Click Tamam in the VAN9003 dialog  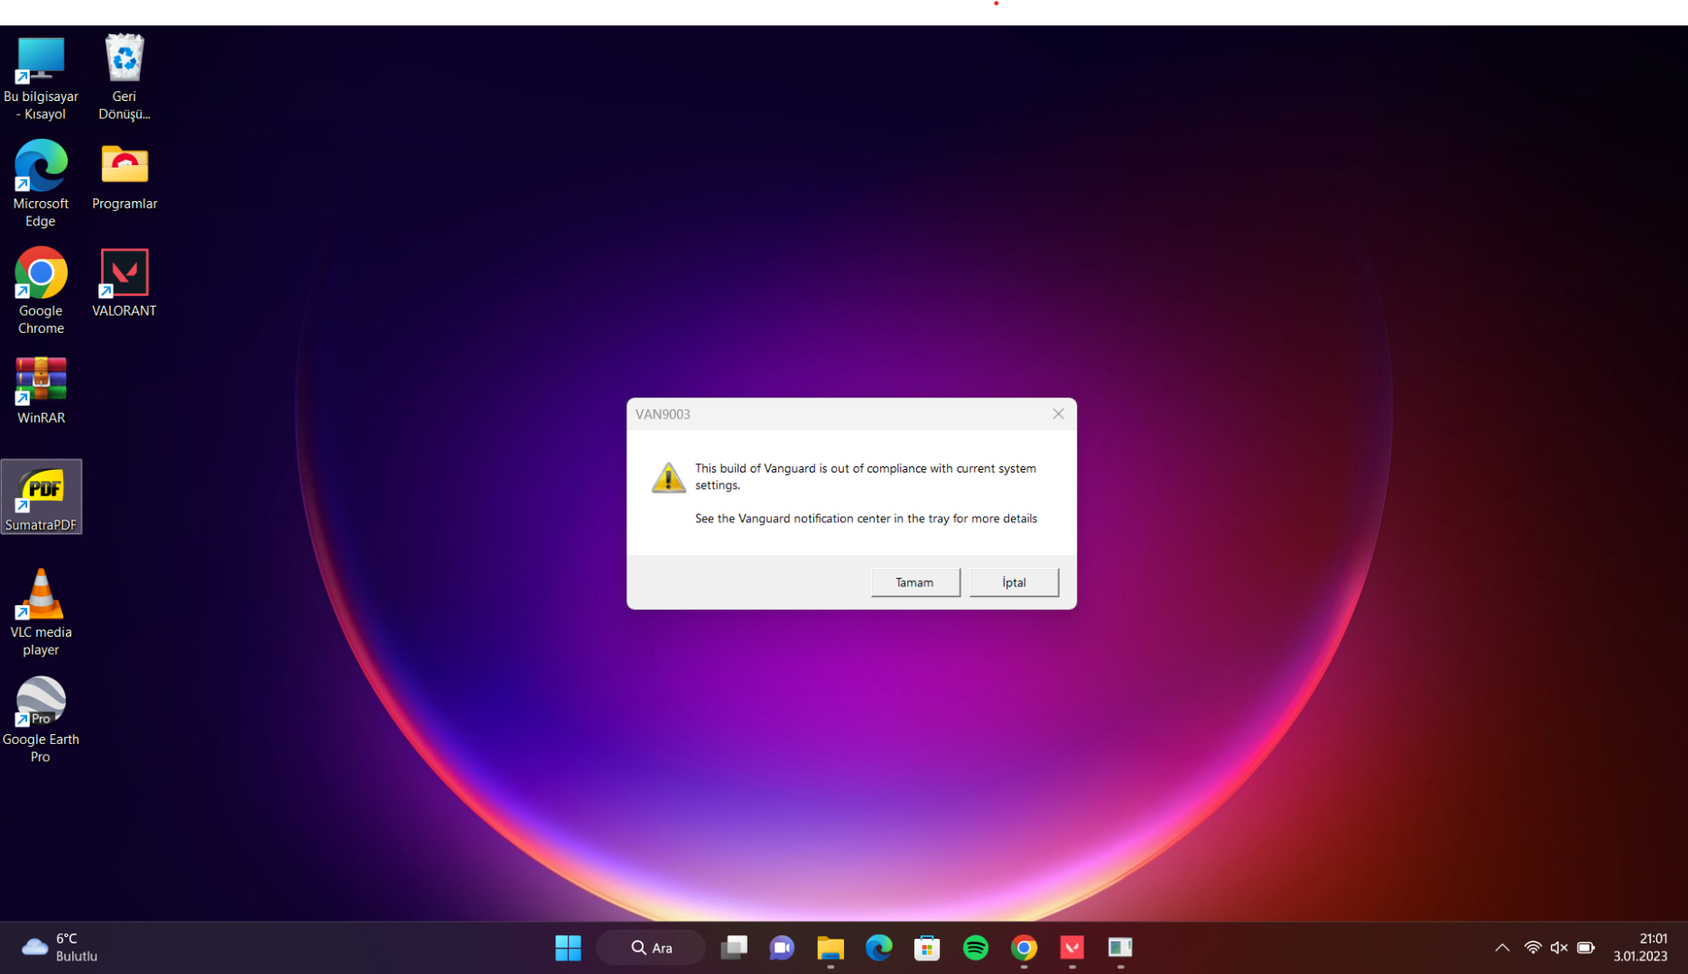(914, 583)
